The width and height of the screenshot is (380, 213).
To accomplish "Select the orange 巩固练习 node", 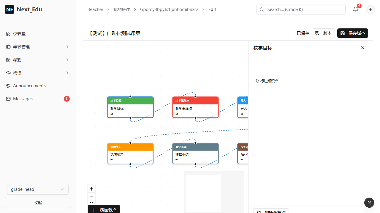I will [x=130, y=154].
